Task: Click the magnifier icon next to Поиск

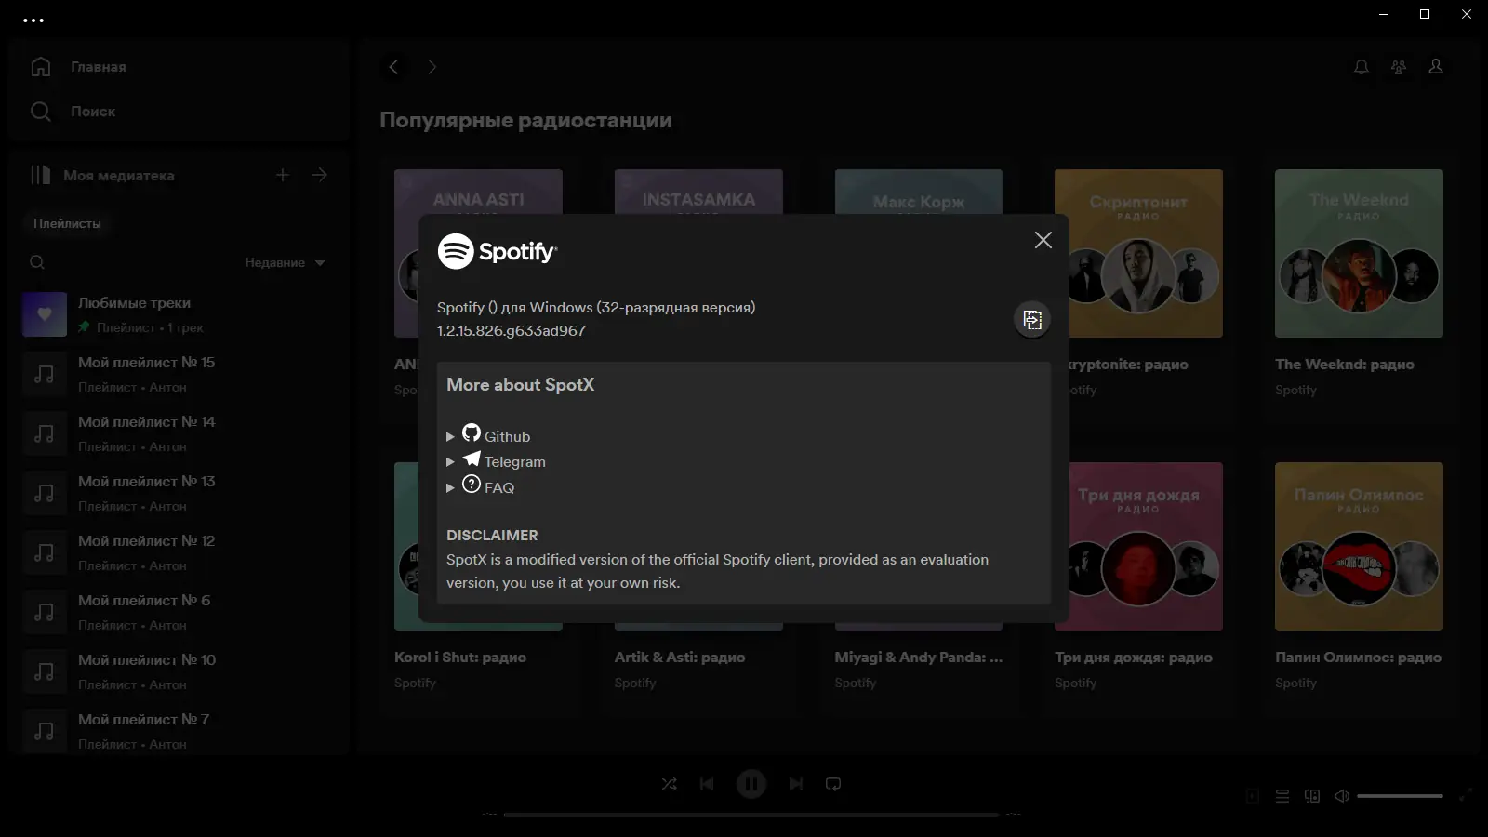Action: [41, 112]
